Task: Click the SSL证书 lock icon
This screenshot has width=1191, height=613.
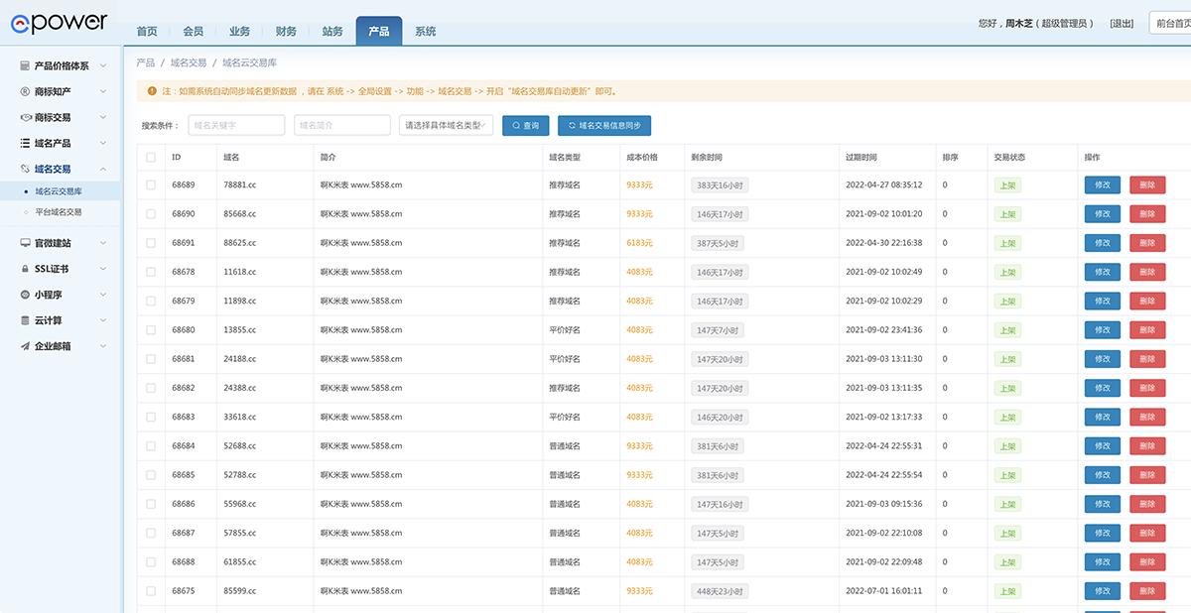Action: click(x=26, y=269)
